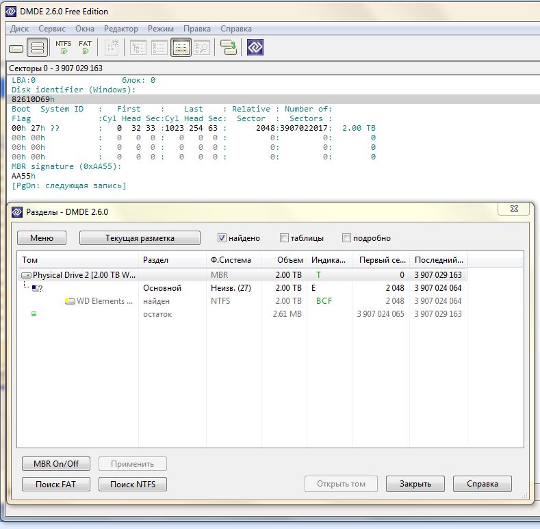This screenshot has height=529, width=540.
Task: Click the WD Elements volume folder icon
Action: pos(70,301)
